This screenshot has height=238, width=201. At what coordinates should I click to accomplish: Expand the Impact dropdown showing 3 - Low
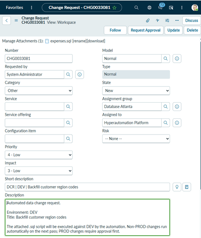pyautogui.click(x=39, y=171)
